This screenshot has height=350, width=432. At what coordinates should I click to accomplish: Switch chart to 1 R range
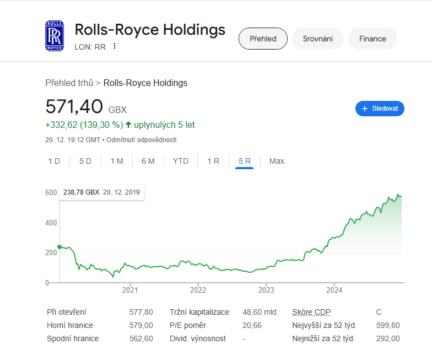213,161
